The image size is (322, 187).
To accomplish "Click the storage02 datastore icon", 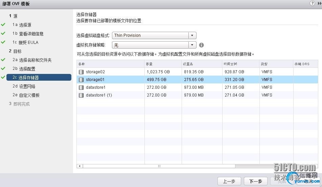I will [81, 72].
